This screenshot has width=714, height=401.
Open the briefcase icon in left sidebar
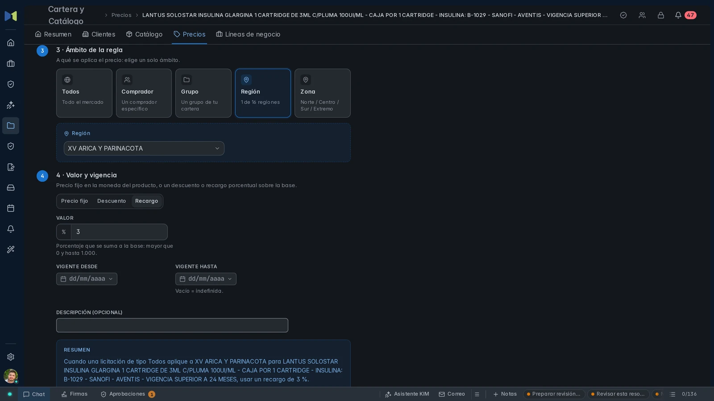click(11, 64)
